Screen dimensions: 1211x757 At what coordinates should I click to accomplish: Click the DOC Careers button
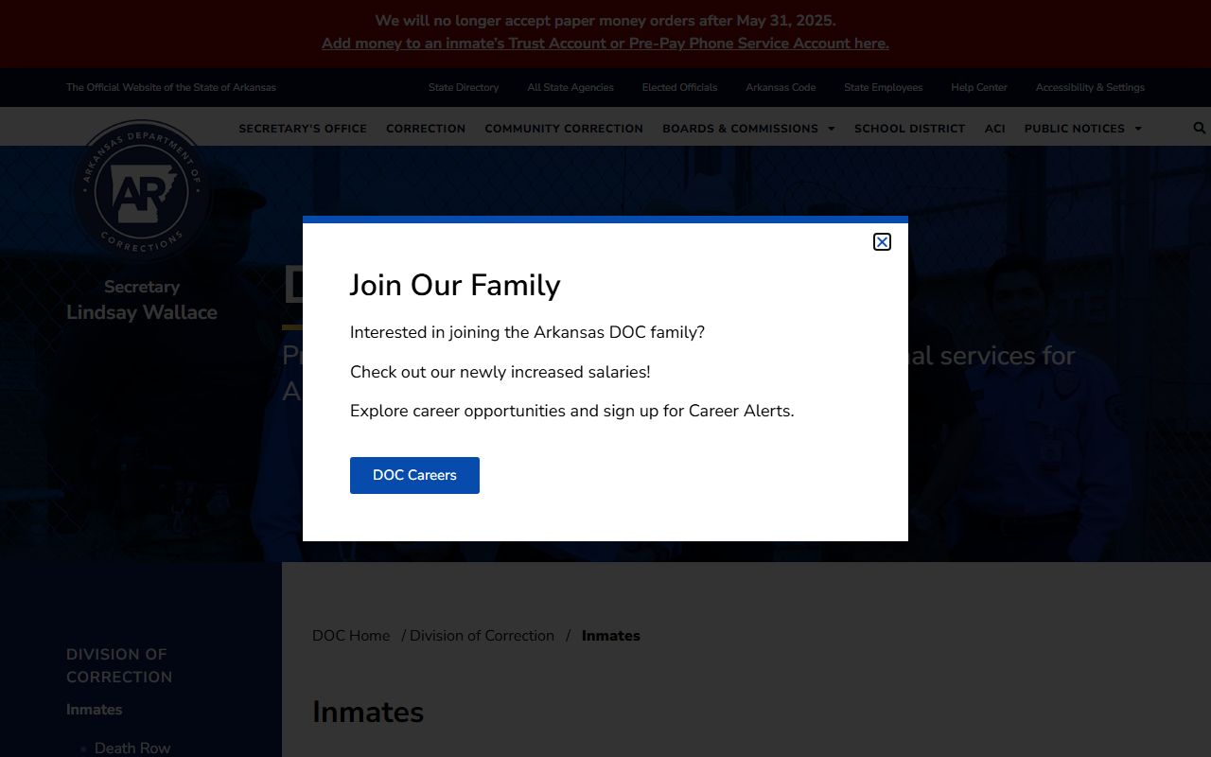414,475
